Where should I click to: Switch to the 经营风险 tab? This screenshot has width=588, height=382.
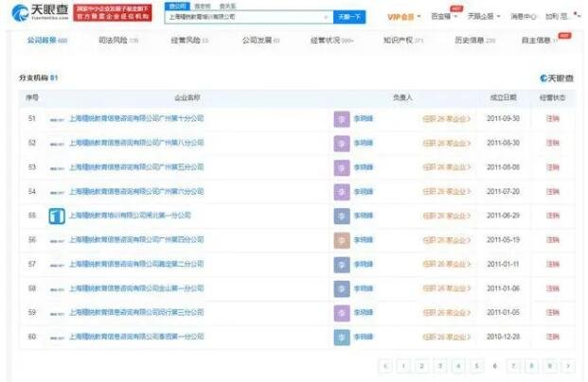click(189, 40)
